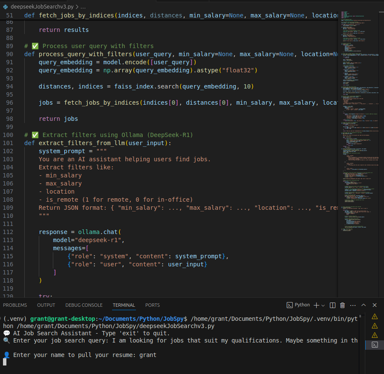Maximize the panel with the up caret
This screenshot has height=374, width=384.
coord(364,305)
